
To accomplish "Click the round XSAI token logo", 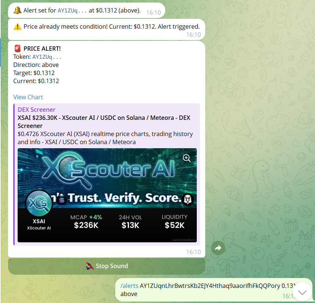I will pyautogui.click(x=39, y=203).
